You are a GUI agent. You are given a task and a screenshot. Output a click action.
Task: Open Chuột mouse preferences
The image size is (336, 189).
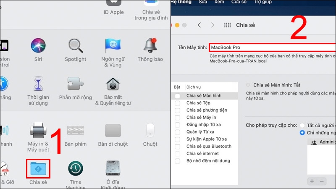(x=150, y=130)
